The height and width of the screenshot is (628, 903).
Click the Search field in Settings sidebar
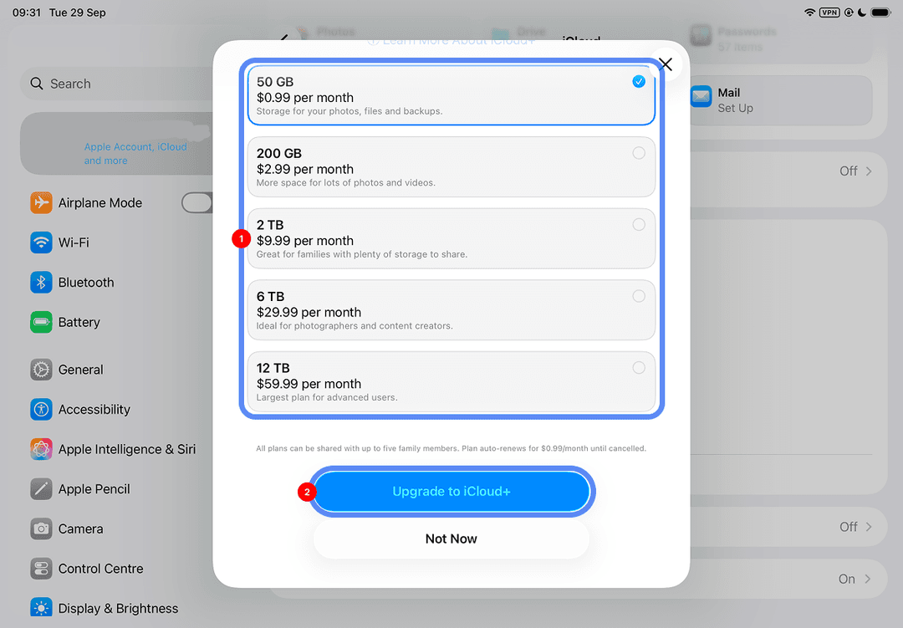point(117,84)
